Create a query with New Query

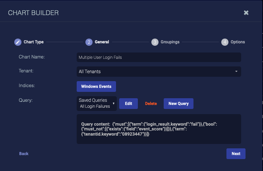click(x=178, y=103)
